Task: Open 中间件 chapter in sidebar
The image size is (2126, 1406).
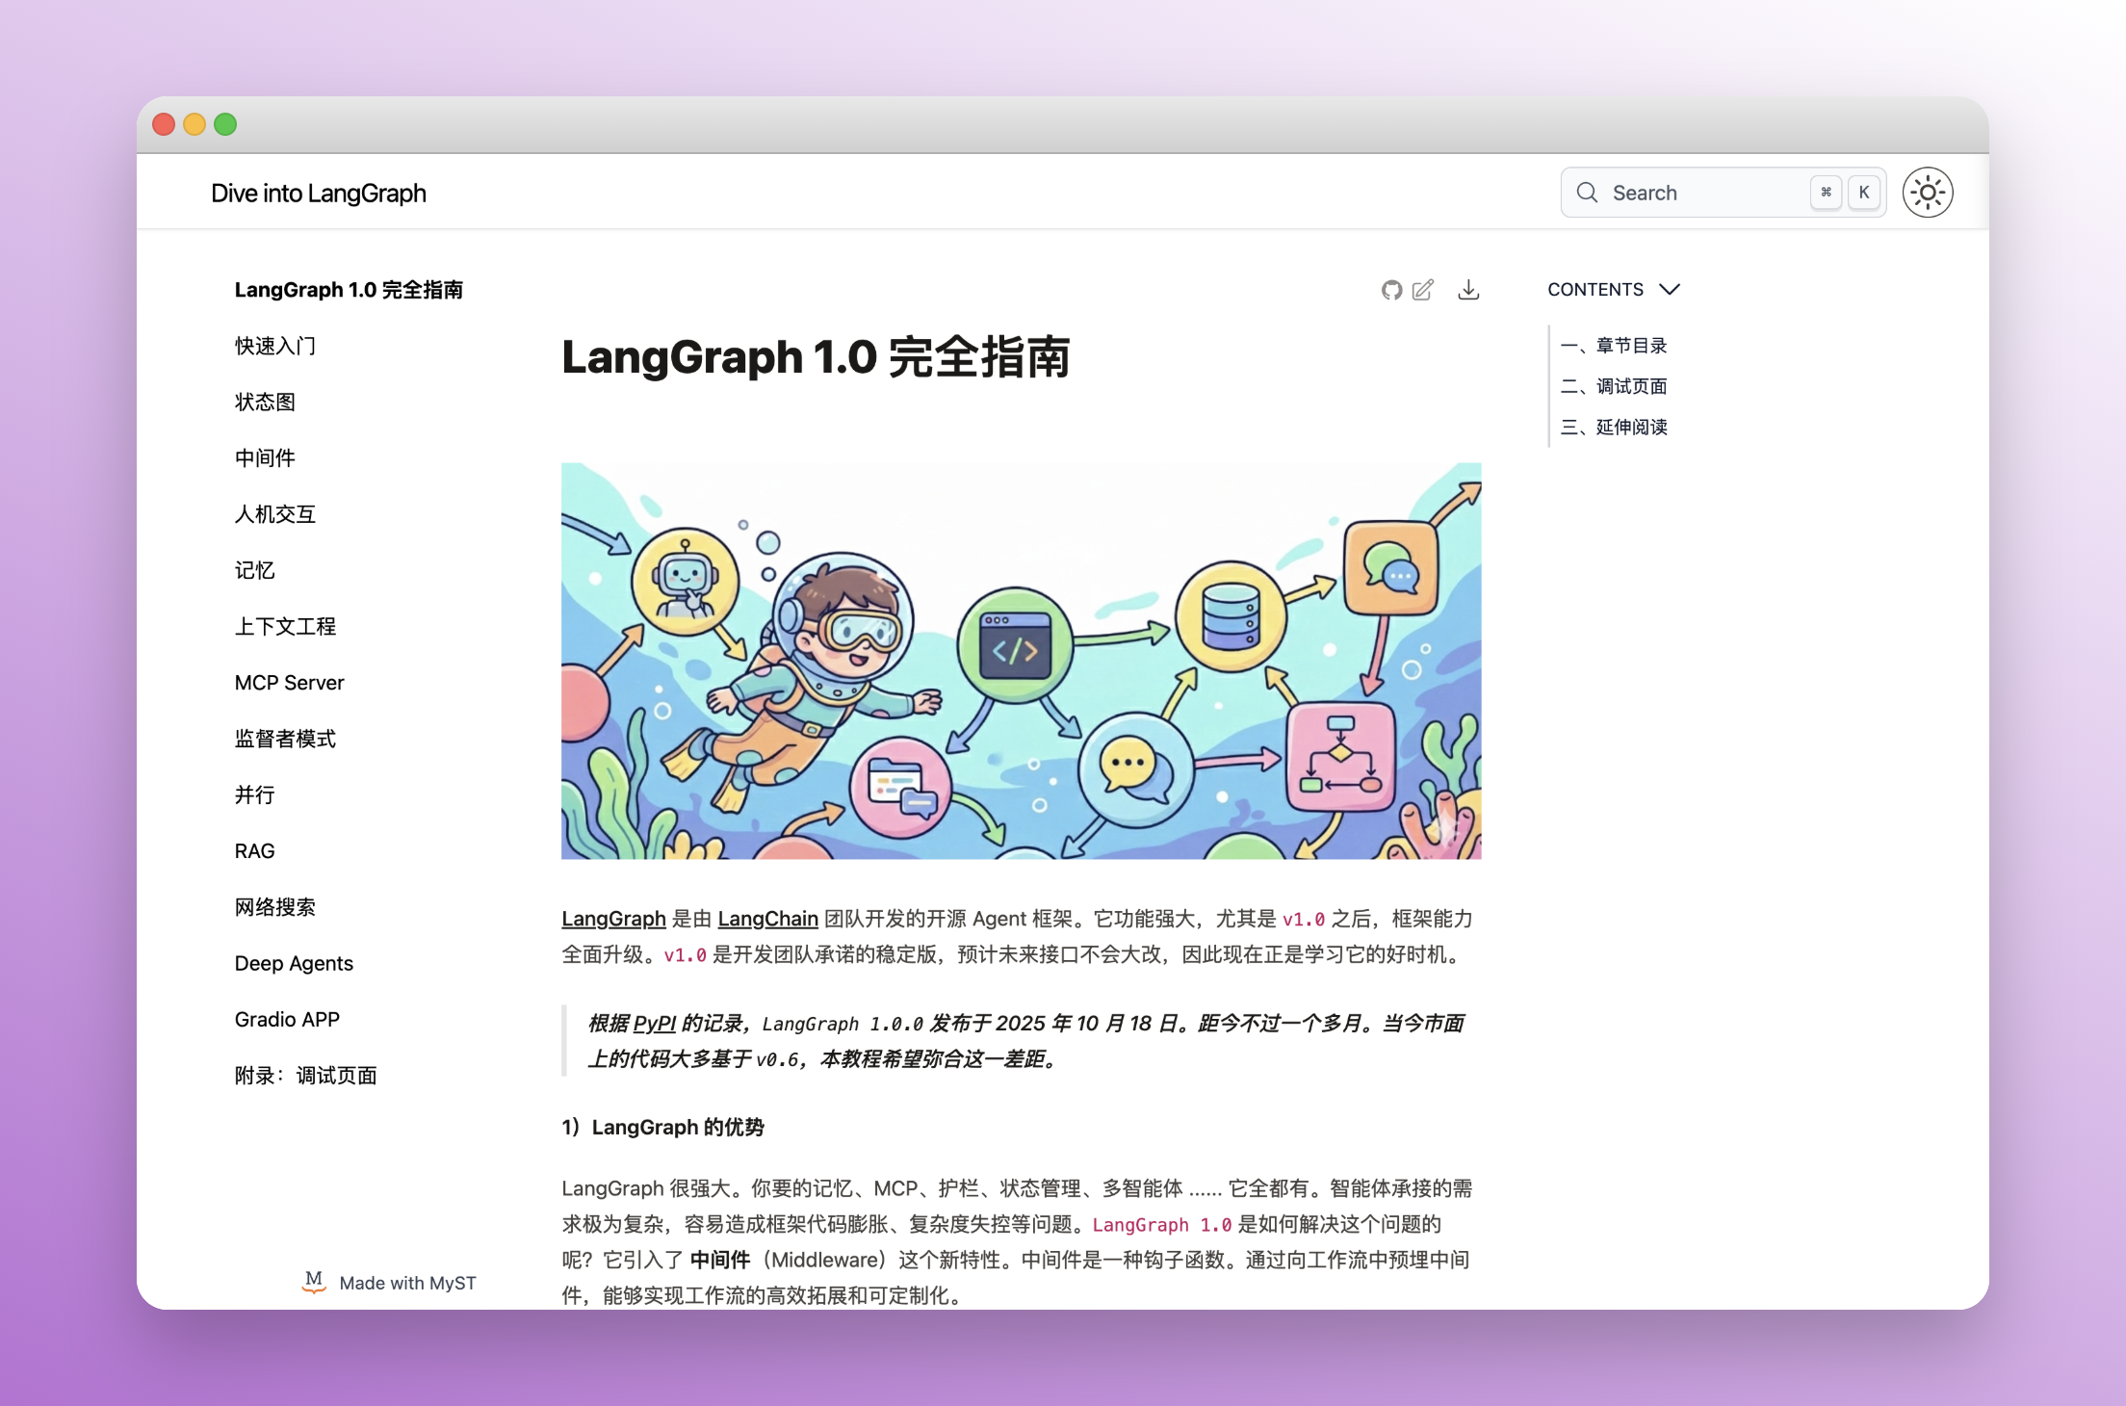Action: click(265, 458)
